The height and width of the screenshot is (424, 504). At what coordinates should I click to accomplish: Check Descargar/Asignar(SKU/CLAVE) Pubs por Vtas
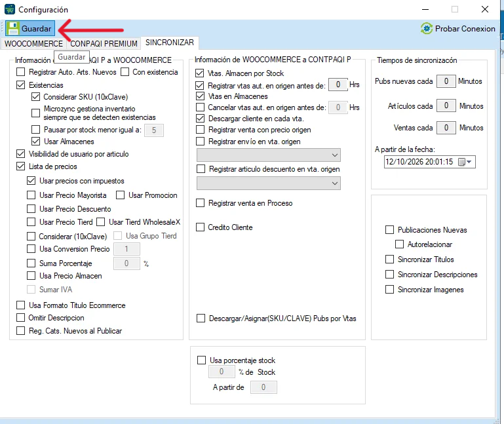[x=201, y=318]
